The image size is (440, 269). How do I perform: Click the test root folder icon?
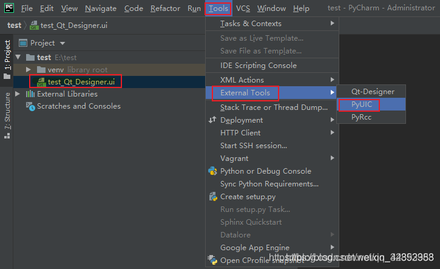tap(30, 58)
